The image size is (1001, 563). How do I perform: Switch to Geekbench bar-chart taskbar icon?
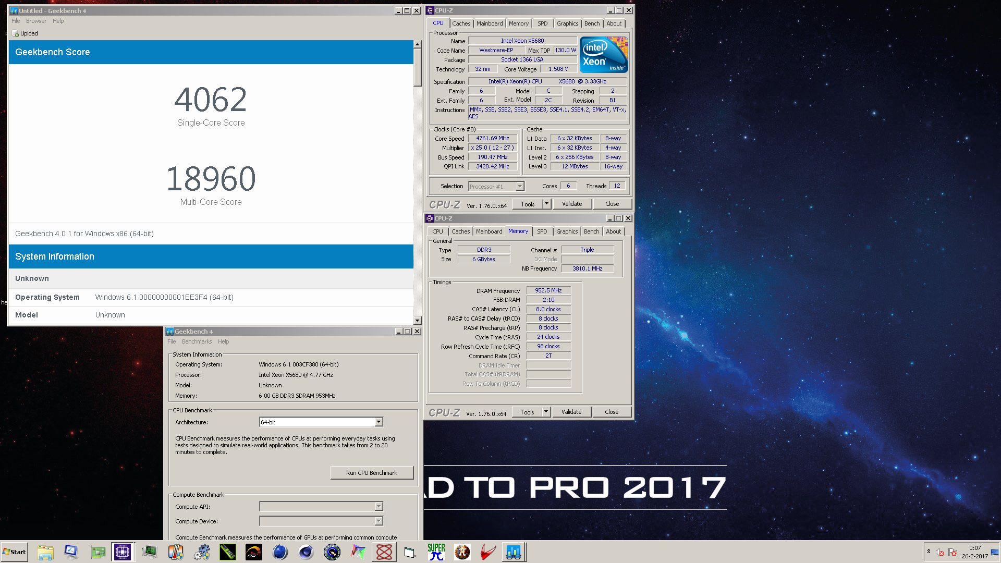pos(514,552)
